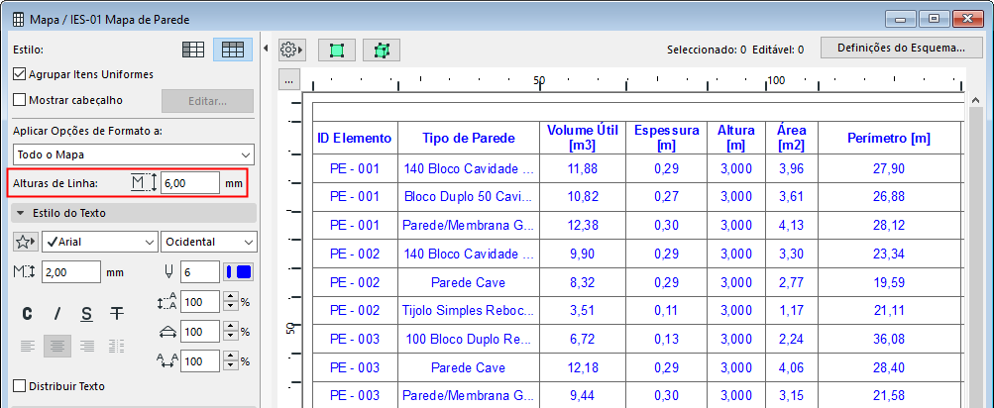Click Definições do Esquema button
This screenshot has height=408, width=994.
(x=901, y=48)
